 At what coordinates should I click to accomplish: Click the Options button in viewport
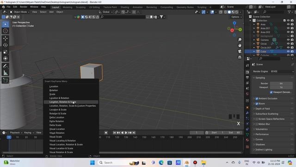[x=236, y=17]
